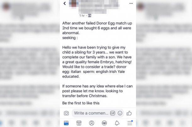Tap the friends audience icon beside timestamp

click(90, 16)
